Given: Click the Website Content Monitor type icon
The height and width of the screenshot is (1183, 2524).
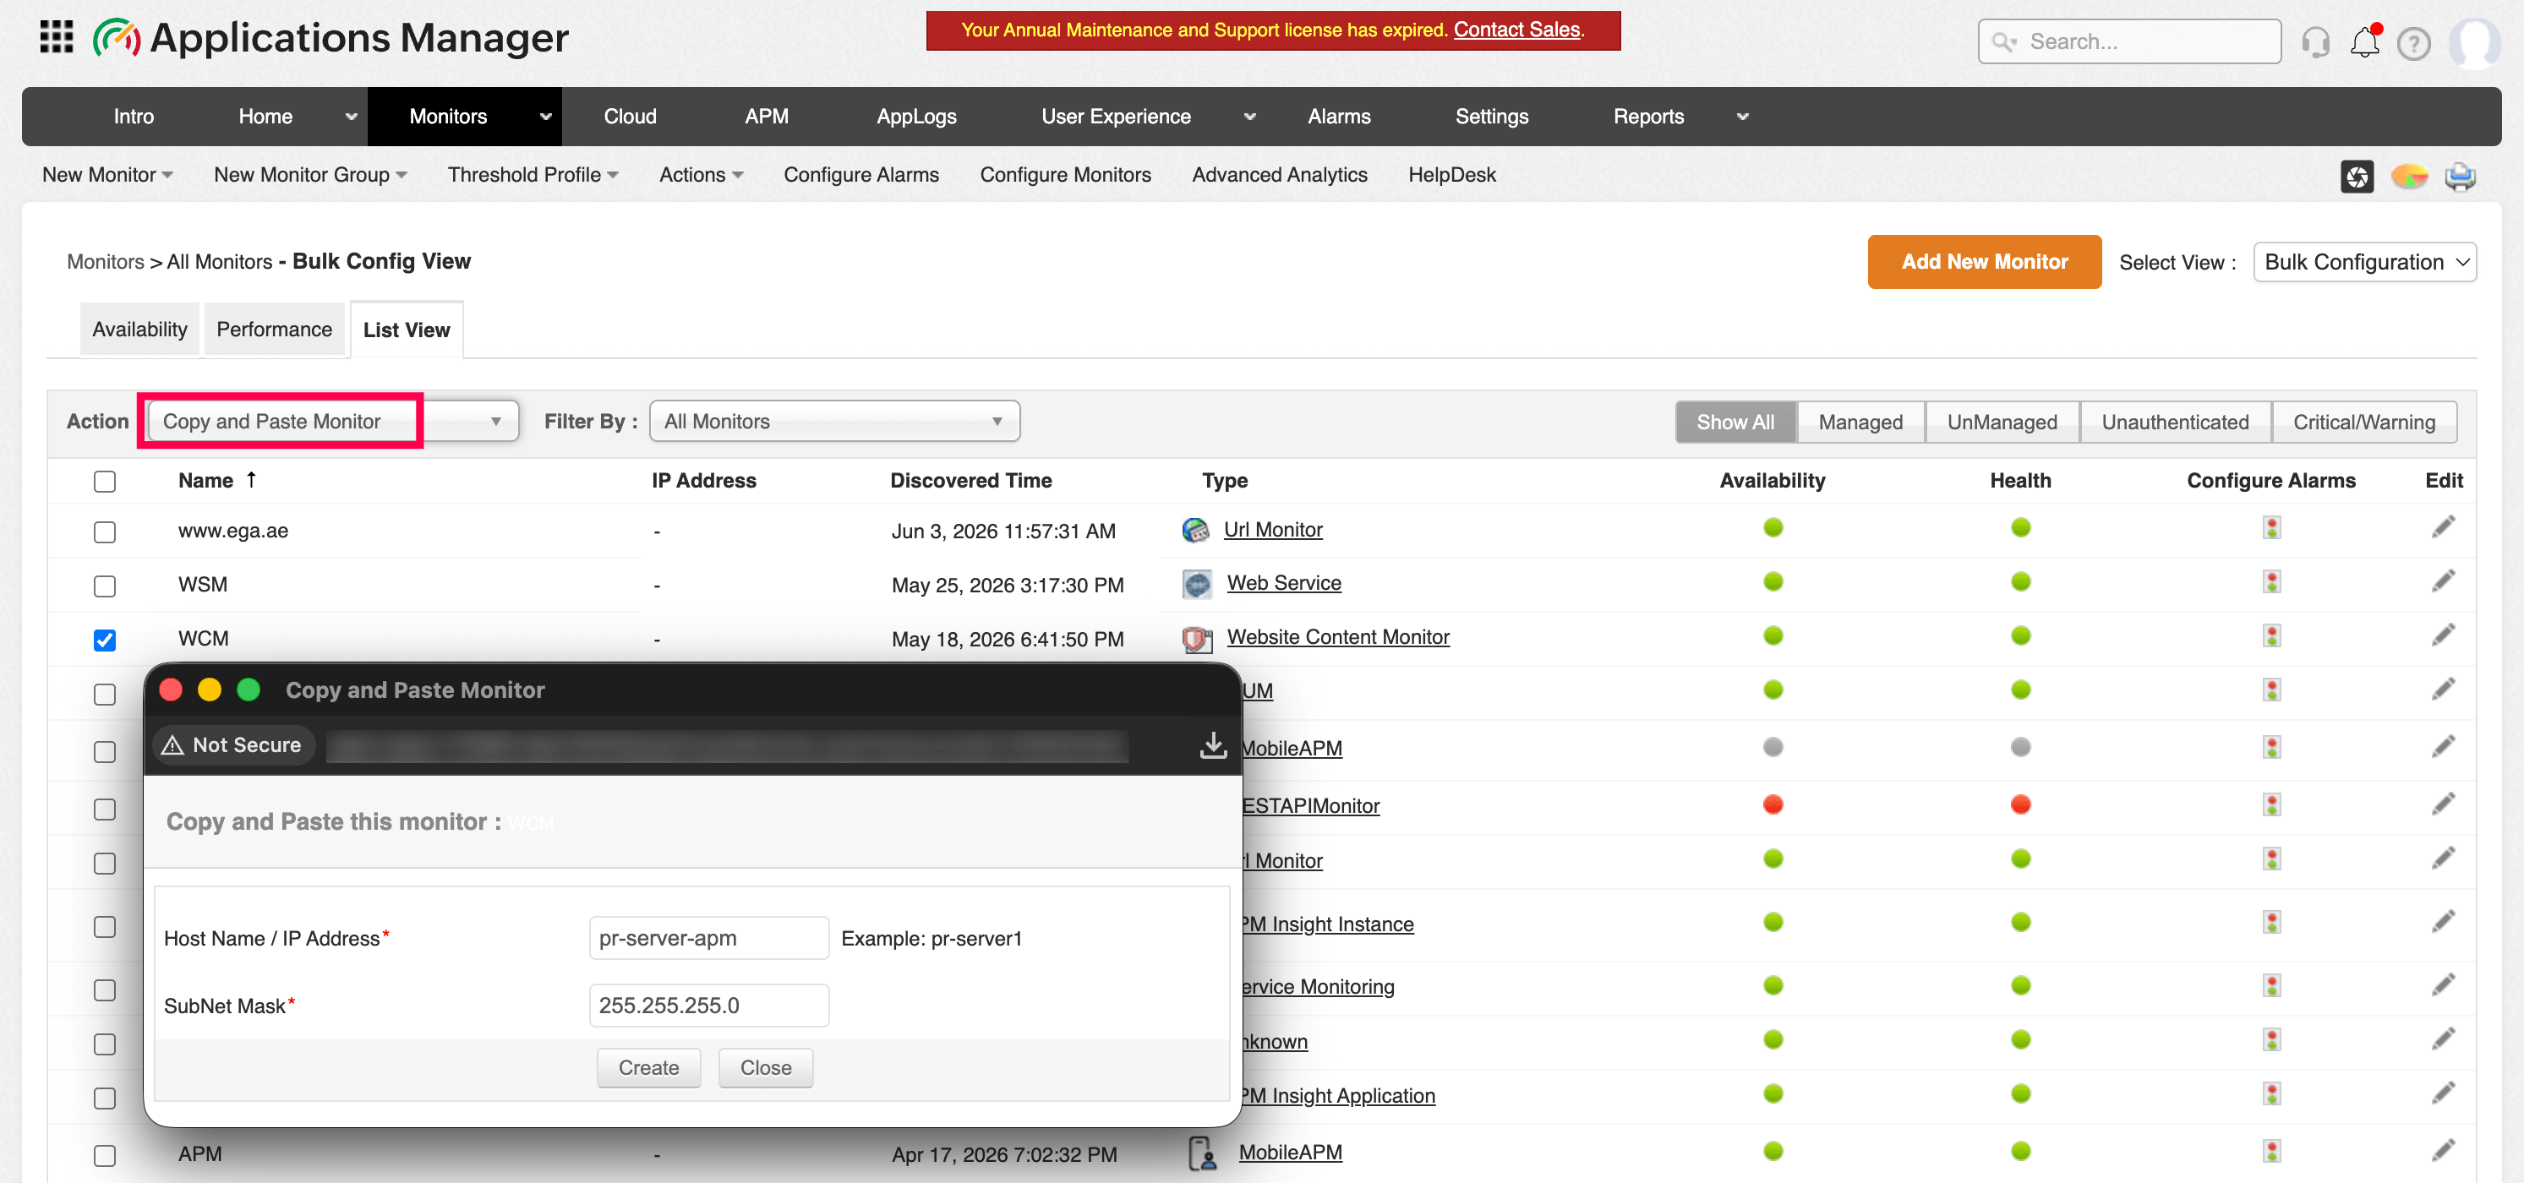Looking at the screenshot, I should pyautogui.click(x=1196, y=639).
